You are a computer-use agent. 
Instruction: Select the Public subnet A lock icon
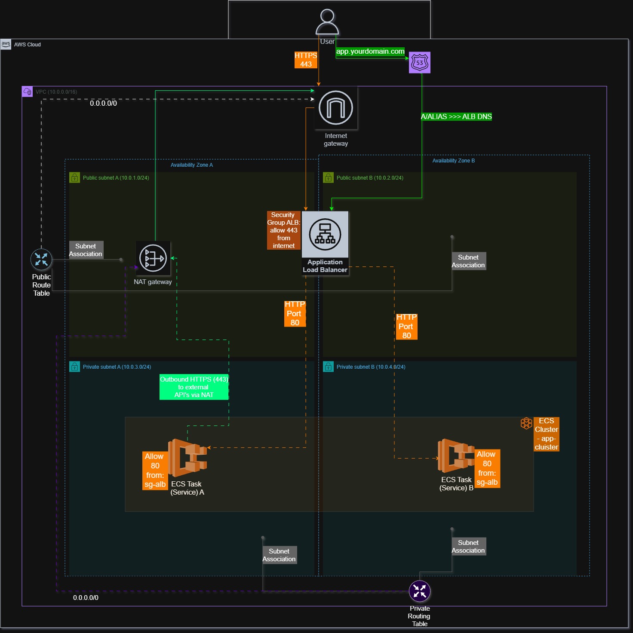click(x=75, y=177)
